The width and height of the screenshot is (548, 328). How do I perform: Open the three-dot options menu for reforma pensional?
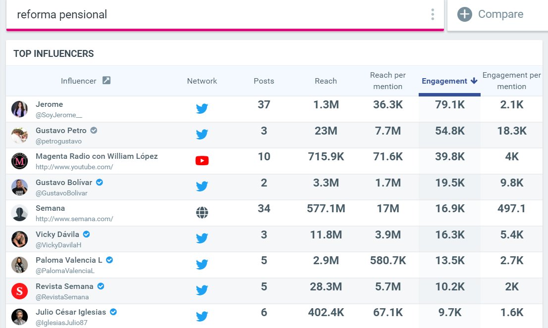433,14
